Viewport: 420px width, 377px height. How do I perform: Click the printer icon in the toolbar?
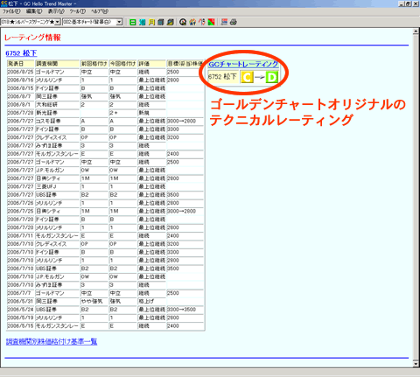(x=234, y=22)
